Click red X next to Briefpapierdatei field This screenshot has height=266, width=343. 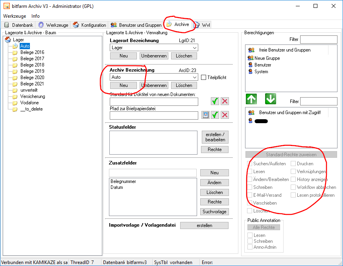coord(225,115)
